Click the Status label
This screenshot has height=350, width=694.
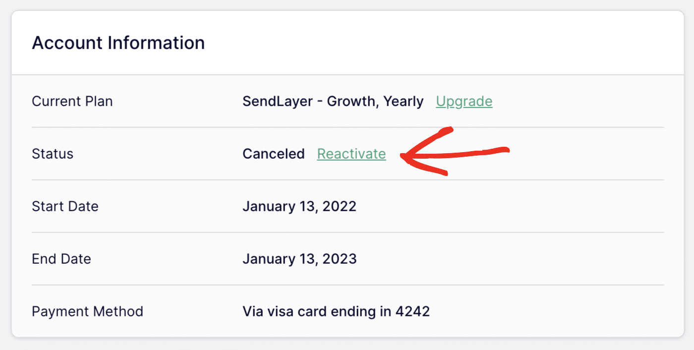point(53,154)
